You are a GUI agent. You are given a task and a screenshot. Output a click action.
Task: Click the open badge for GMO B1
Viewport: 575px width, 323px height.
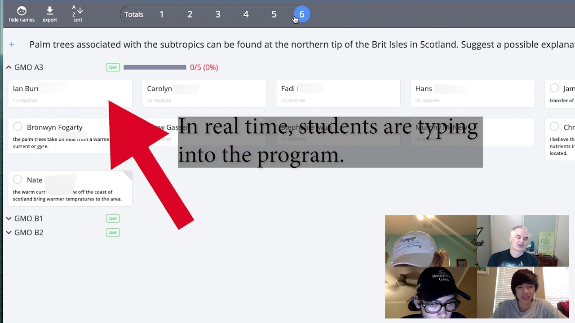pyautogui.click(x=113, y=218)
